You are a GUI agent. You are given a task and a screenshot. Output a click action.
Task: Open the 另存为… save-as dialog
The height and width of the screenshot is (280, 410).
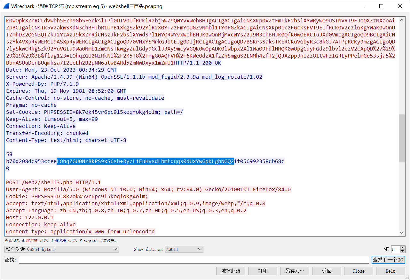pyautogui.click(x=294, y=271)
